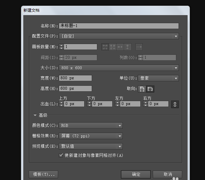This screenshot has height=180, width=205.
Task: Collapse the 高级 advanced section
Action: [35, 115]
